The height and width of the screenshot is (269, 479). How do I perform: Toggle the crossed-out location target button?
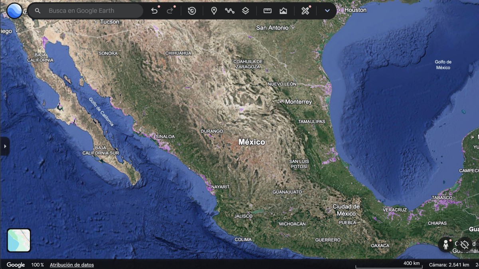point(464,244)
